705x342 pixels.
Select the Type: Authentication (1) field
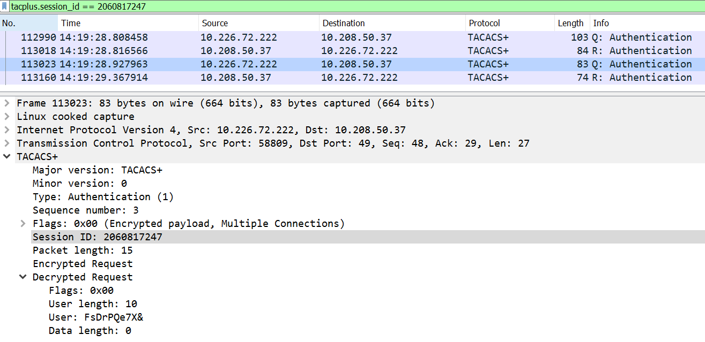103,196
